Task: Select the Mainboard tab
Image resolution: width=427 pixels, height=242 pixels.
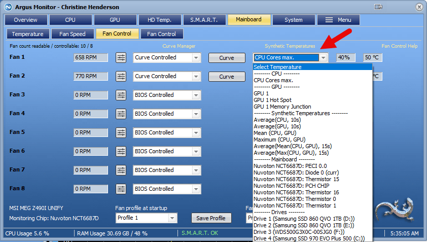Action: 249,20
